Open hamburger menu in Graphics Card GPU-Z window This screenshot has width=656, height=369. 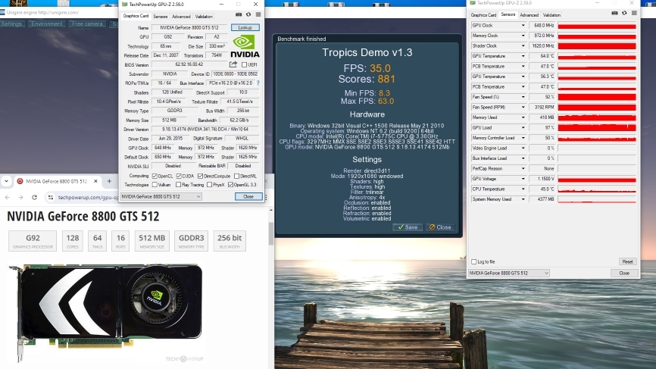[x=258, y=14]
